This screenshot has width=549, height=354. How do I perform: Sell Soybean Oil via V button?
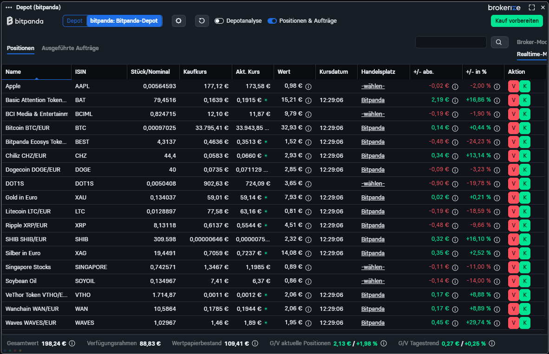pyautogui.click(x=514, y=281)
